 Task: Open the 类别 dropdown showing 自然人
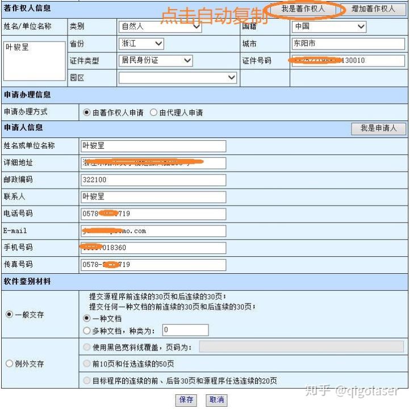coord(160,27)
